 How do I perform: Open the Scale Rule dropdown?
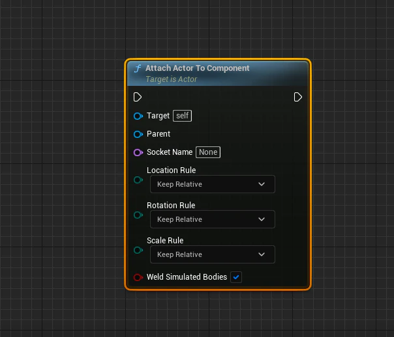(212, 254)
